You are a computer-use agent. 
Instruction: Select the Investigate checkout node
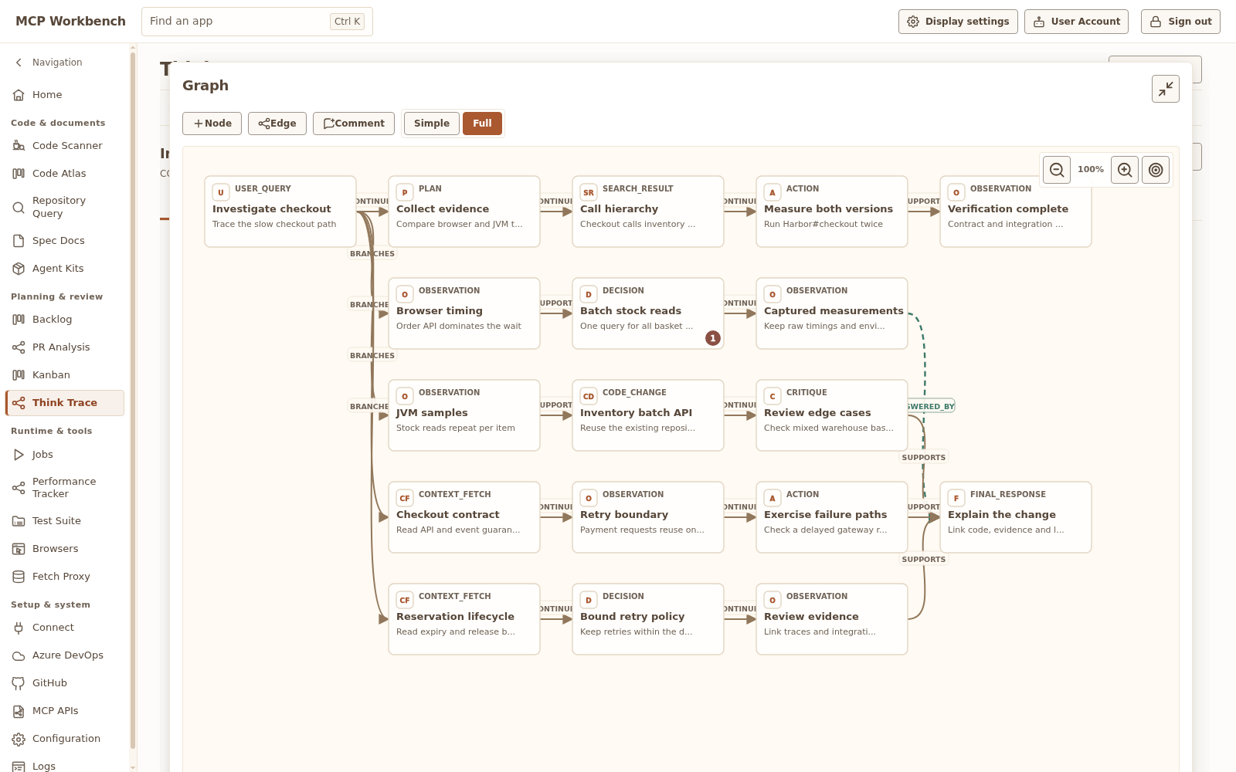click(x=280, y=212)
